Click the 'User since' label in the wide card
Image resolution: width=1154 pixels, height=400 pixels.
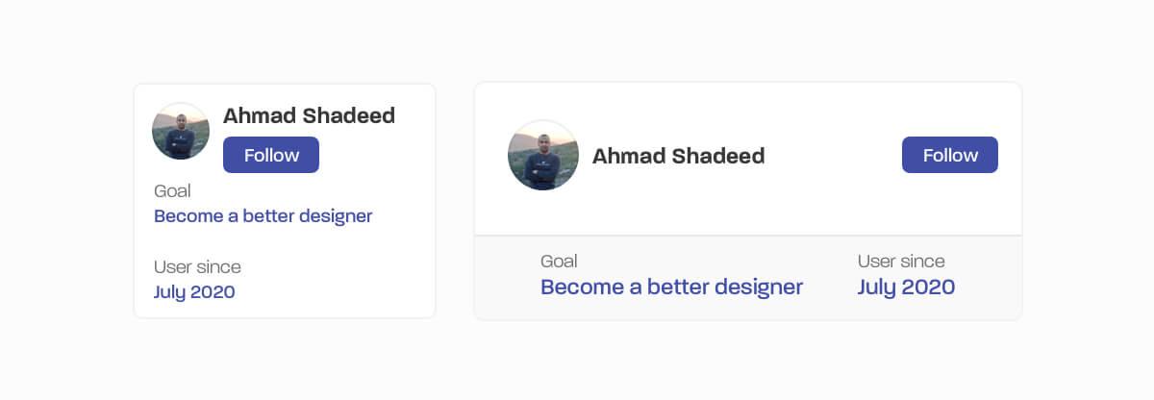901,262
